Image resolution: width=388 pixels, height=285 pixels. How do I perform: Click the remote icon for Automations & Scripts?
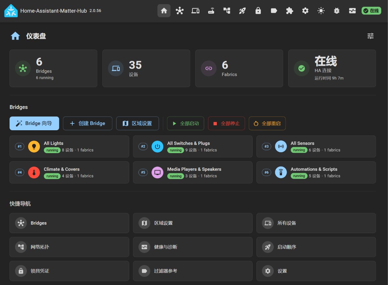tap(281, 172)
